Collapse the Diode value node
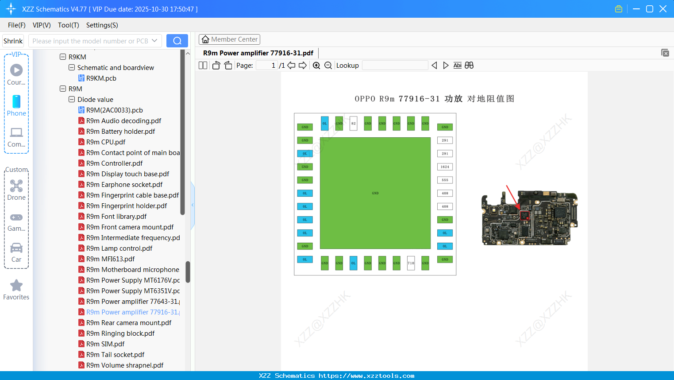This screenshot has width=674, height=380. (72, 100)
